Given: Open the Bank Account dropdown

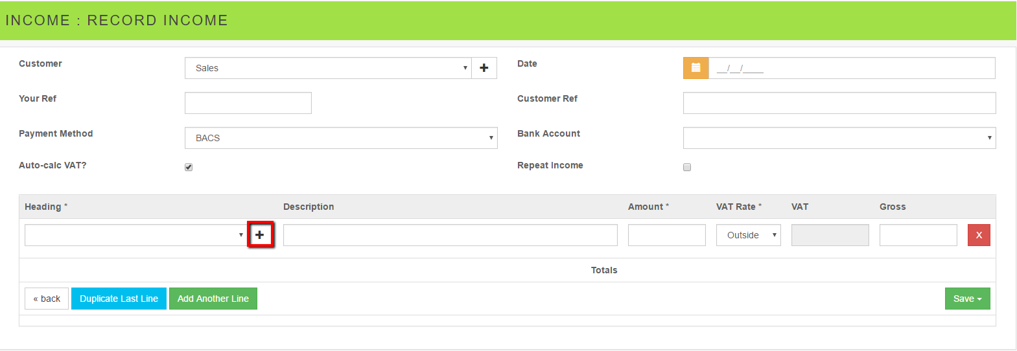Looking at the screenshot, I should 839,138.
